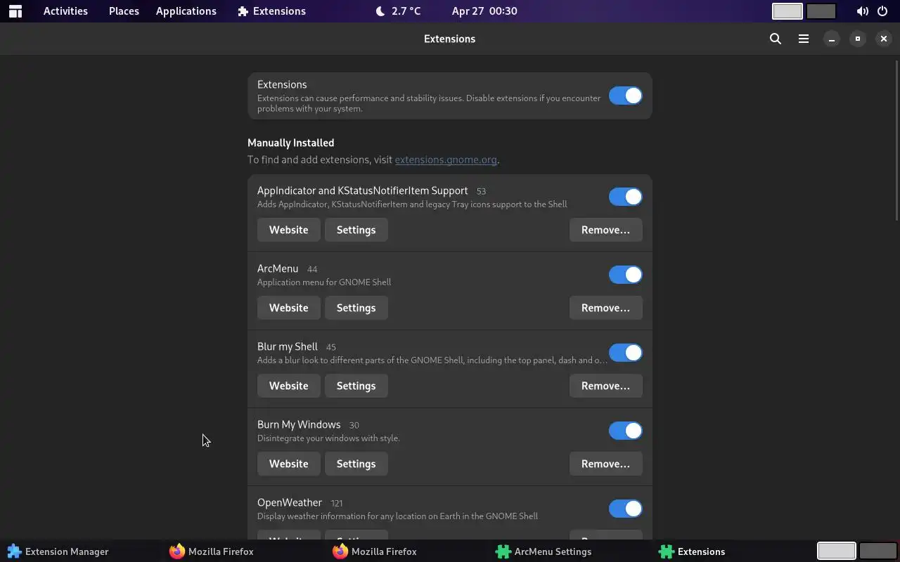
Task: Select the bottom-panel first workspace indicator
Action: [836, 551]
